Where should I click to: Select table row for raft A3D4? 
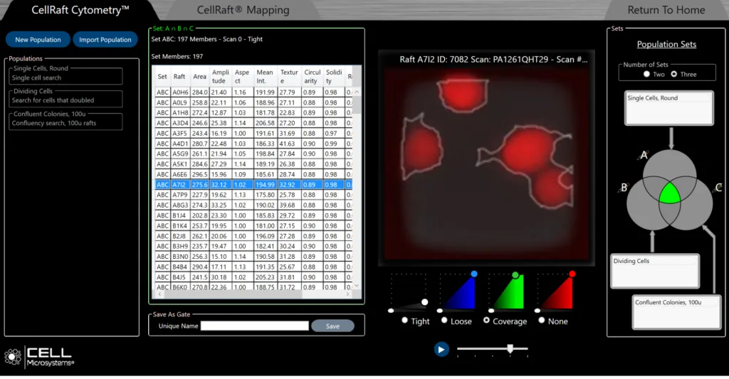coord(253,123)
